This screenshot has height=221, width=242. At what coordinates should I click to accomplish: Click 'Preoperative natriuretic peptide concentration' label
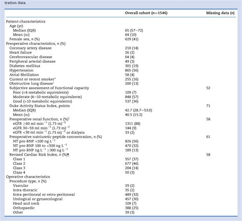[x=56, y=137]
